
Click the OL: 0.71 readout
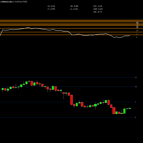pyautogui.click(x=98, y=12)
